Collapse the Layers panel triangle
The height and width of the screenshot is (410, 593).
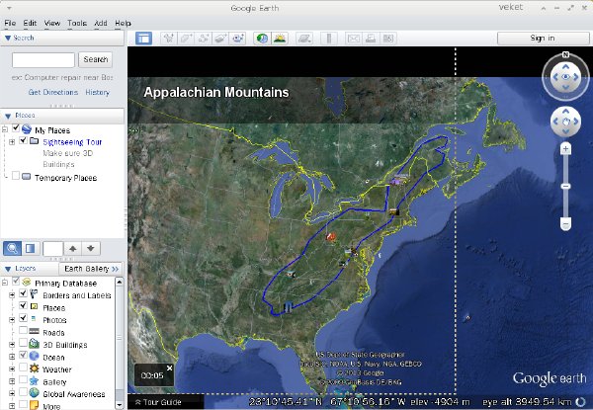8,269
